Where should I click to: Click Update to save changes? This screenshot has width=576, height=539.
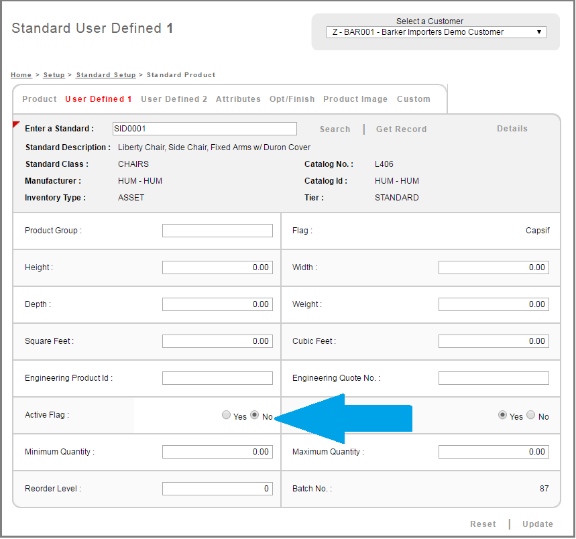pyautogui.click(x=538, y=524)
